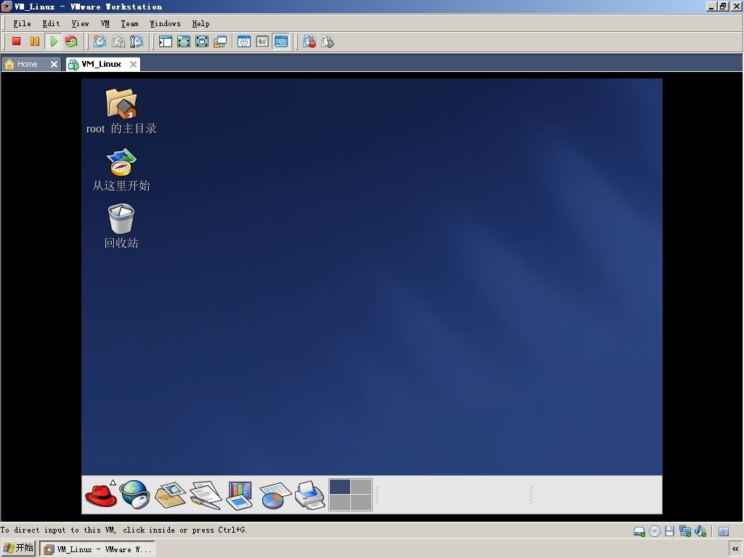The image size is (744, 558).
Task: Switch to the Home tab
Action: 27,64
